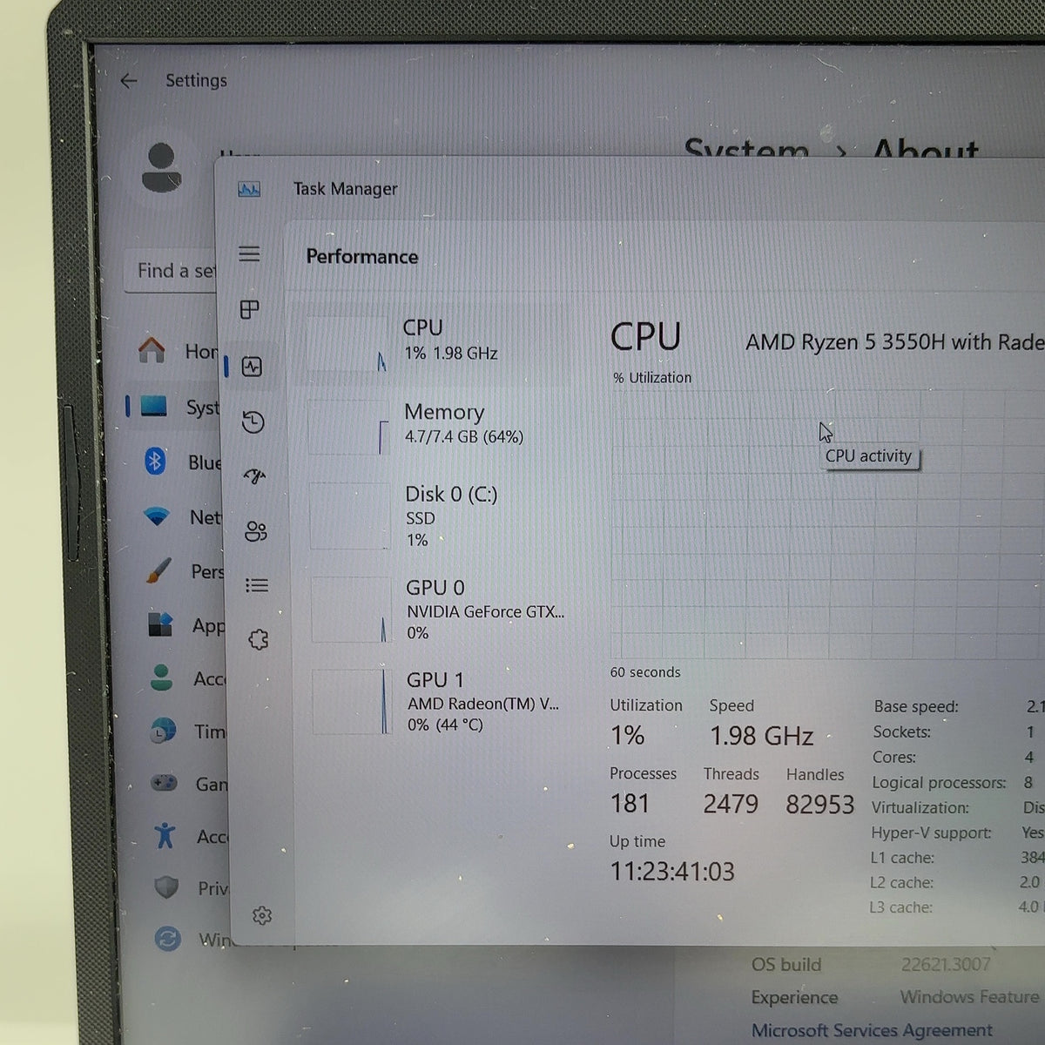Click the Settings user avatar

point(161,168)
